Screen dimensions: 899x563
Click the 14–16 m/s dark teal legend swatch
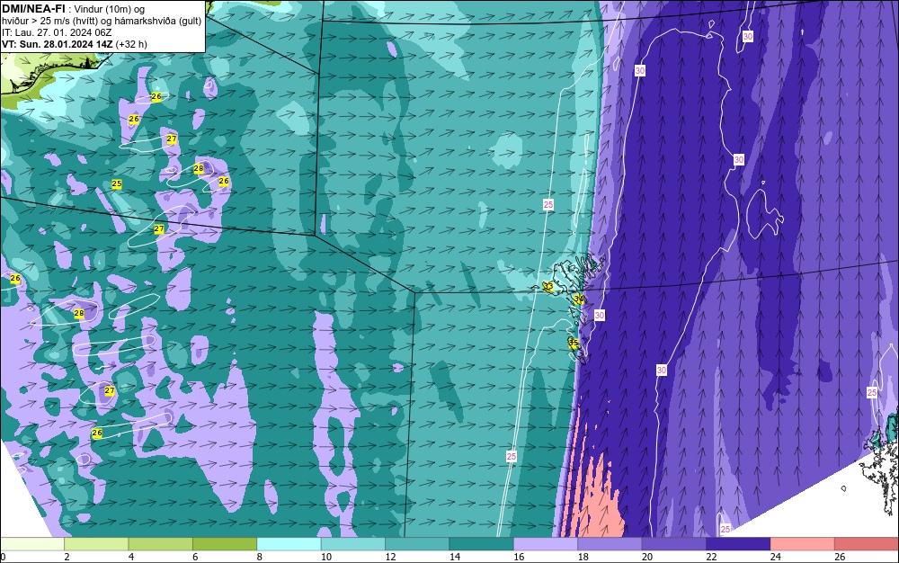(x=482, y=544)
